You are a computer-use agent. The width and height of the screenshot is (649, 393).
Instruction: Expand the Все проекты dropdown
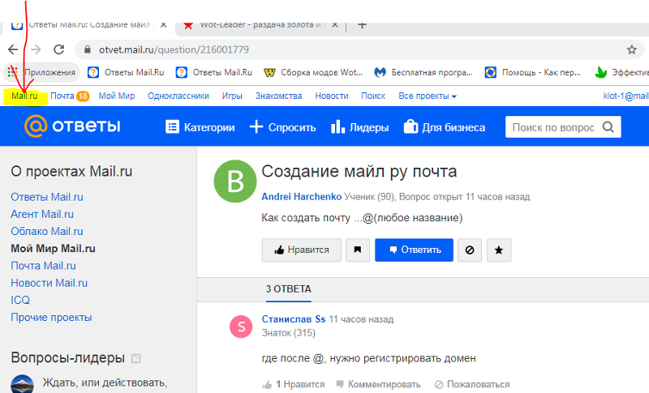[428, 96]
